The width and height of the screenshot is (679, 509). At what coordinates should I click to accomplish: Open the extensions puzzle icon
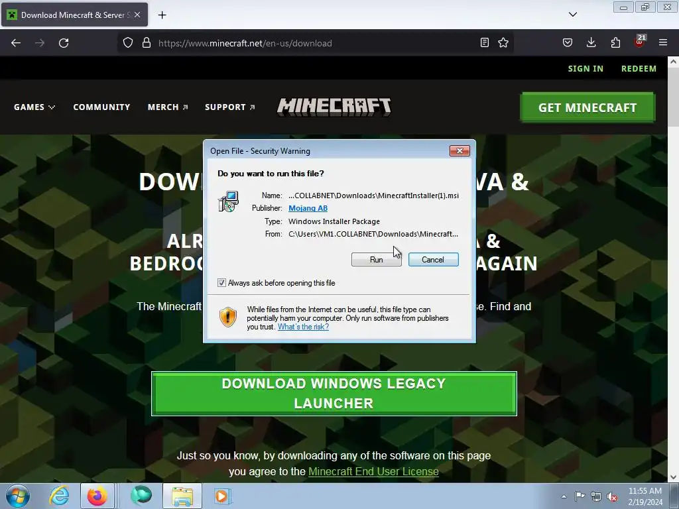point(615,42)
